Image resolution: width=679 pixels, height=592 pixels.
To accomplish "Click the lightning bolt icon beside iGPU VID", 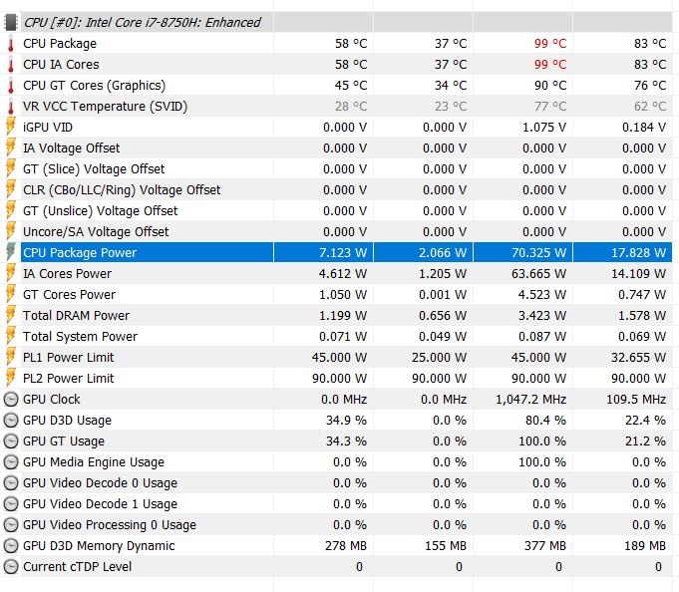I will 11,128.
